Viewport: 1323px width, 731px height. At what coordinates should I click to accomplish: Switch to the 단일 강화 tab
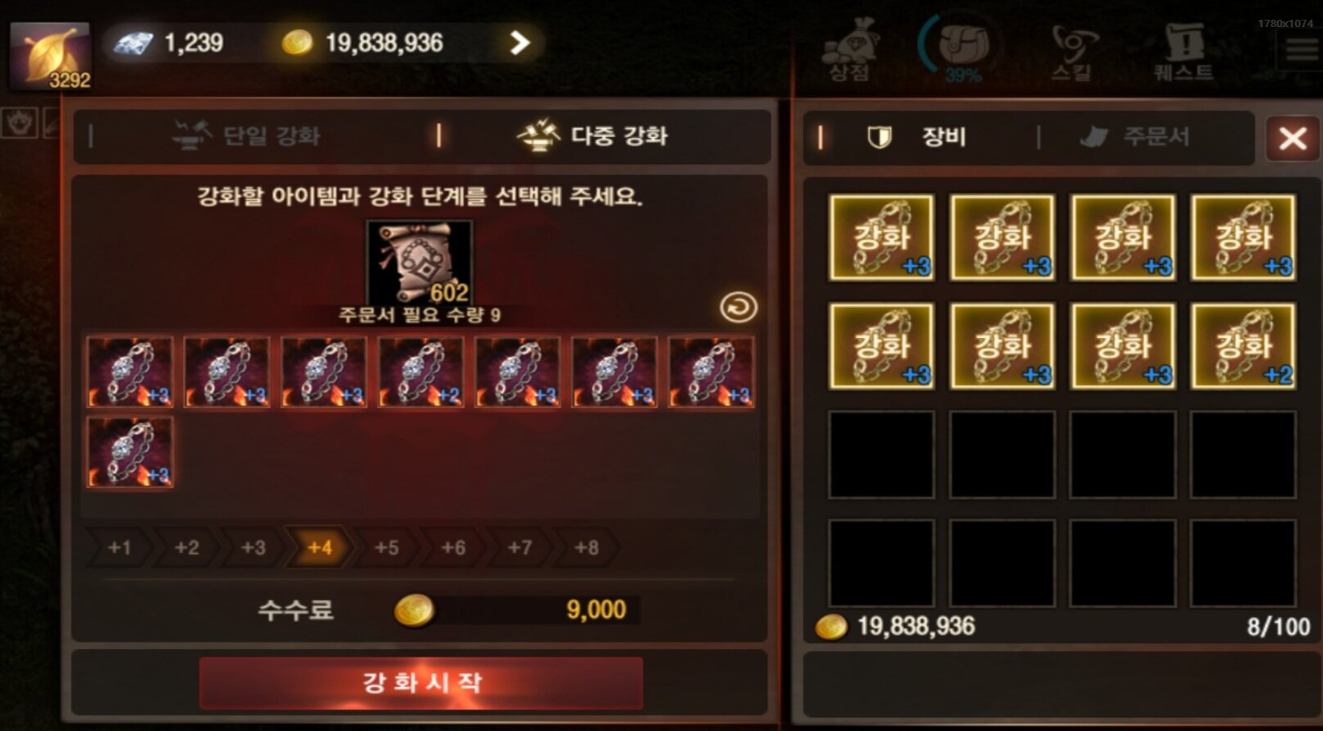click(247, 135)
